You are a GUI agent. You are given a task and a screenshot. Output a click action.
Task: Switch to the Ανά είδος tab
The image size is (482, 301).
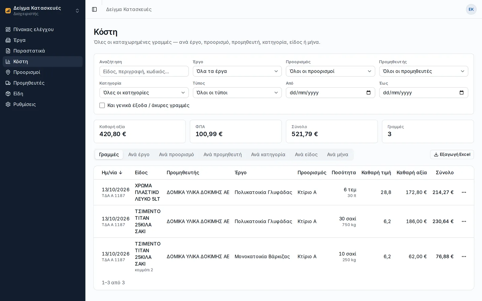tap(306, 154)
